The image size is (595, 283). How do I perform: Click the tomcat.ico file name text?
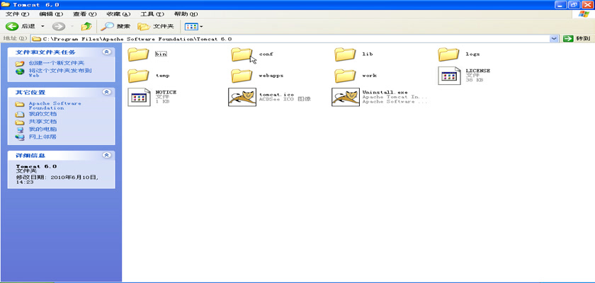tap(276, 94)
